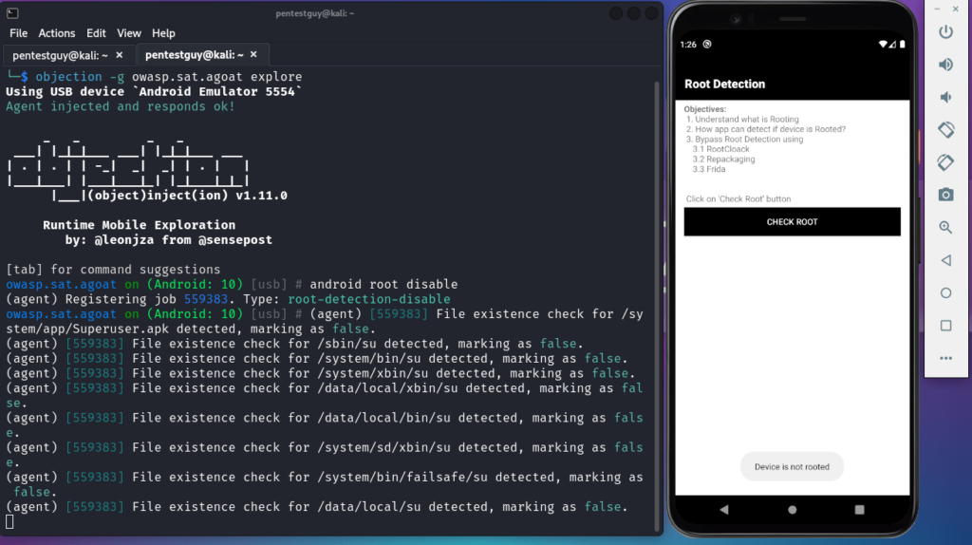Tap the Android navigation bar home button
Viewport: 972px width, 545px height.
click(x=792, y=510)
